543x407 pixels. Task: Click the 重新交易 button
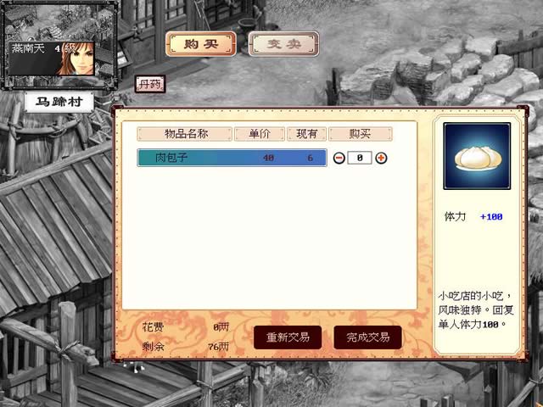point(288,337)
